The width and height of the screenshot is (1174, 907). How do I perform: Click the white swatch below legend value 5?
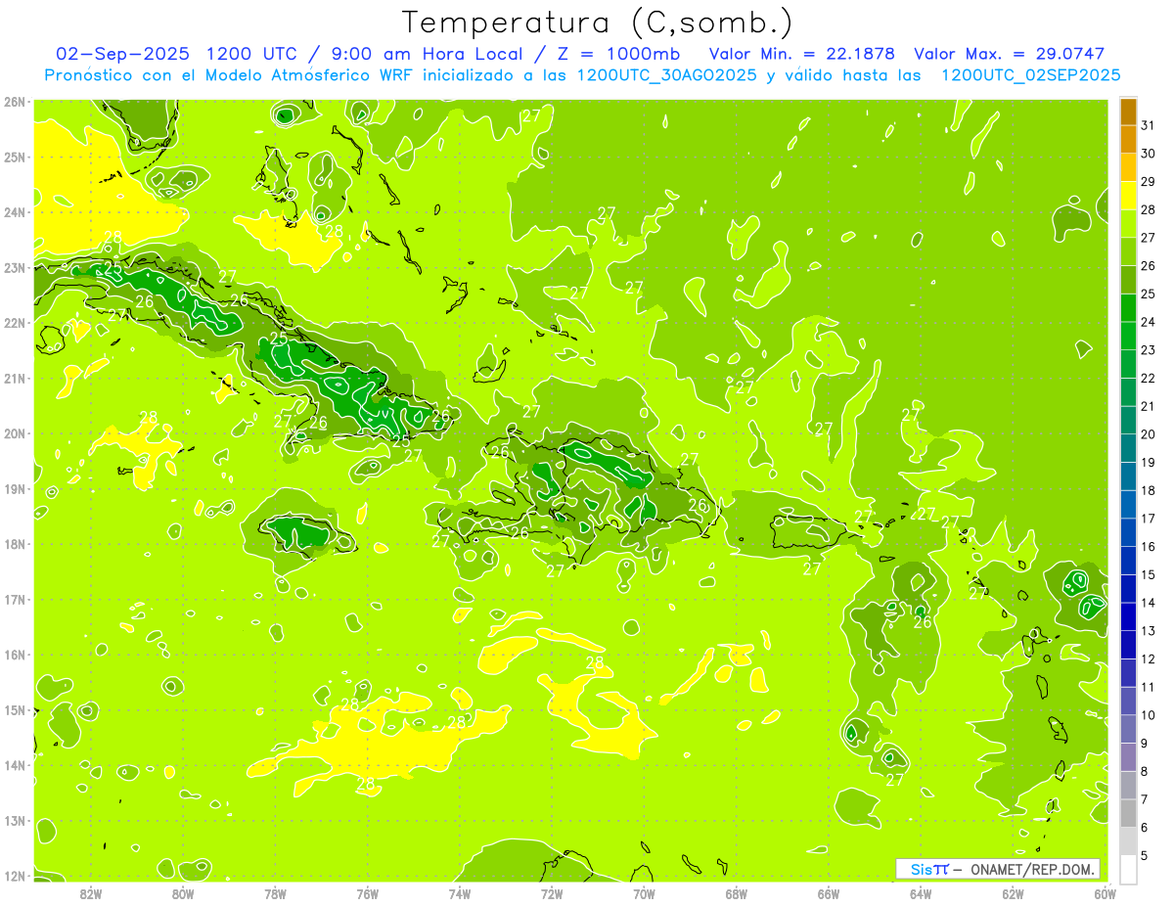[x=1128, y=869]
